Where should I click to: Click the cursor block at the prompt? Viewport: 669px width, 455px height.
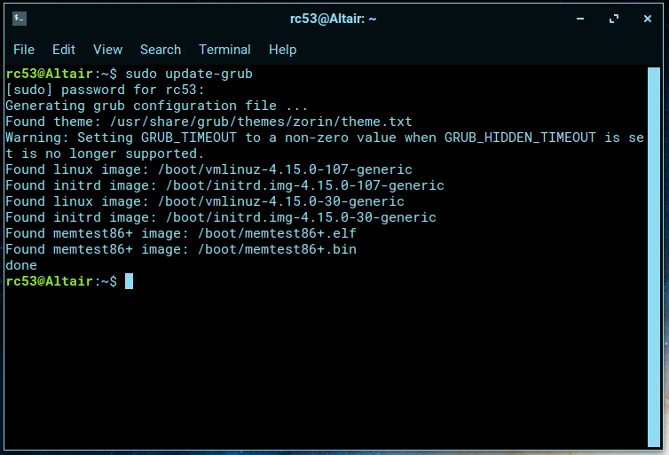pos(129,281)
